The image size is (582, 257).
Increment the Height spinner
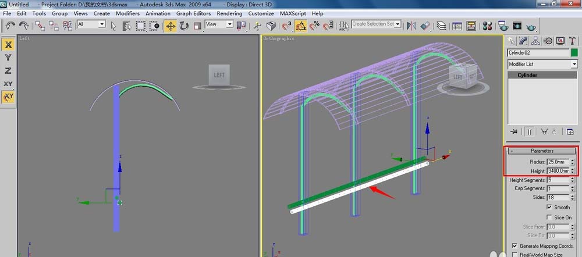click(x=572, y=169)
